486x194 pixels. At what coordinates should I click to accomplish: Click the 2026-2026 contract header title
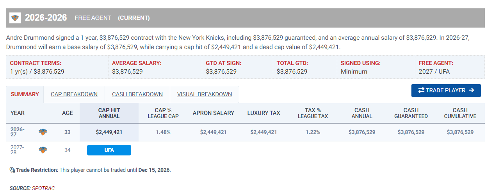point(46,18)
